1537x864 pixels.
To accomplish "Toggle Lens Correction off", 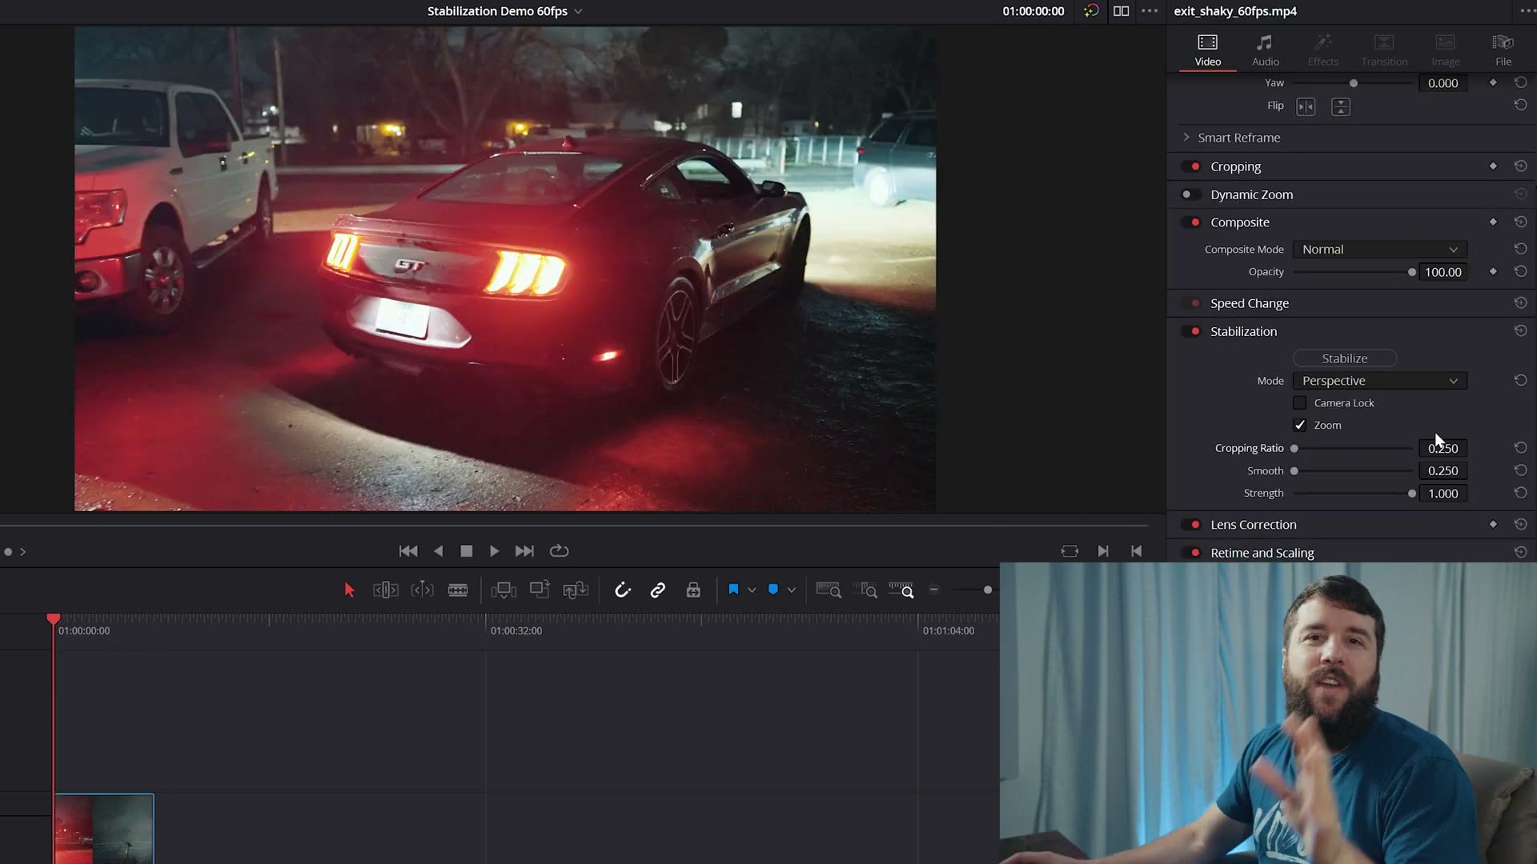I will (1191, 525).
